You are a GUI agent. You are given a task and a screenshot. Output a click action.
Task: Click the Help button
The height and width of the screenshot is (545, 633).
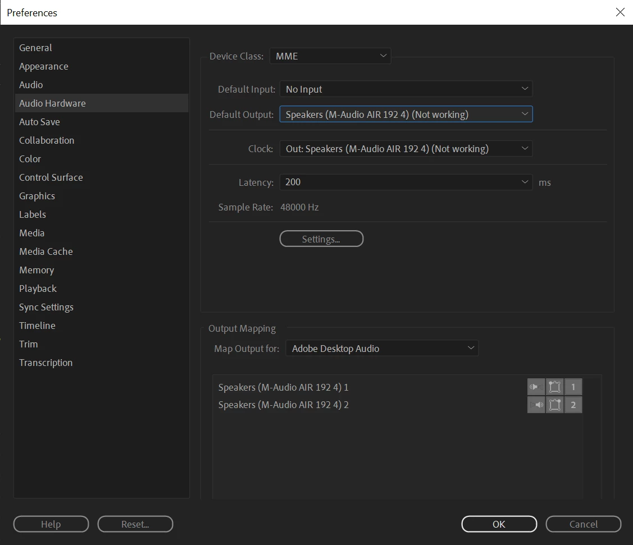pos(51,524)
